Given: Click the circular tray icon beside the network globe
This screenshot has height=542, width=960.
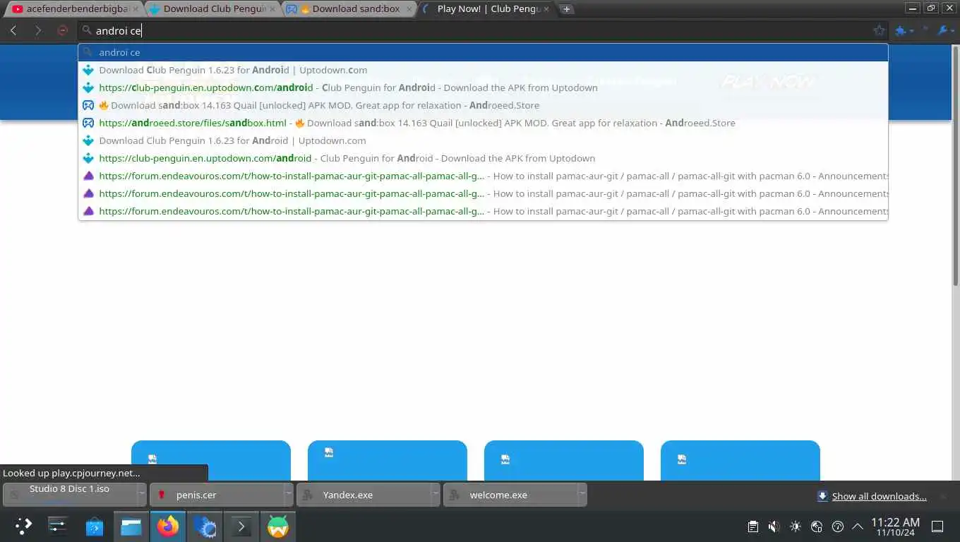Looking at the screenshot, I should 838,526.
